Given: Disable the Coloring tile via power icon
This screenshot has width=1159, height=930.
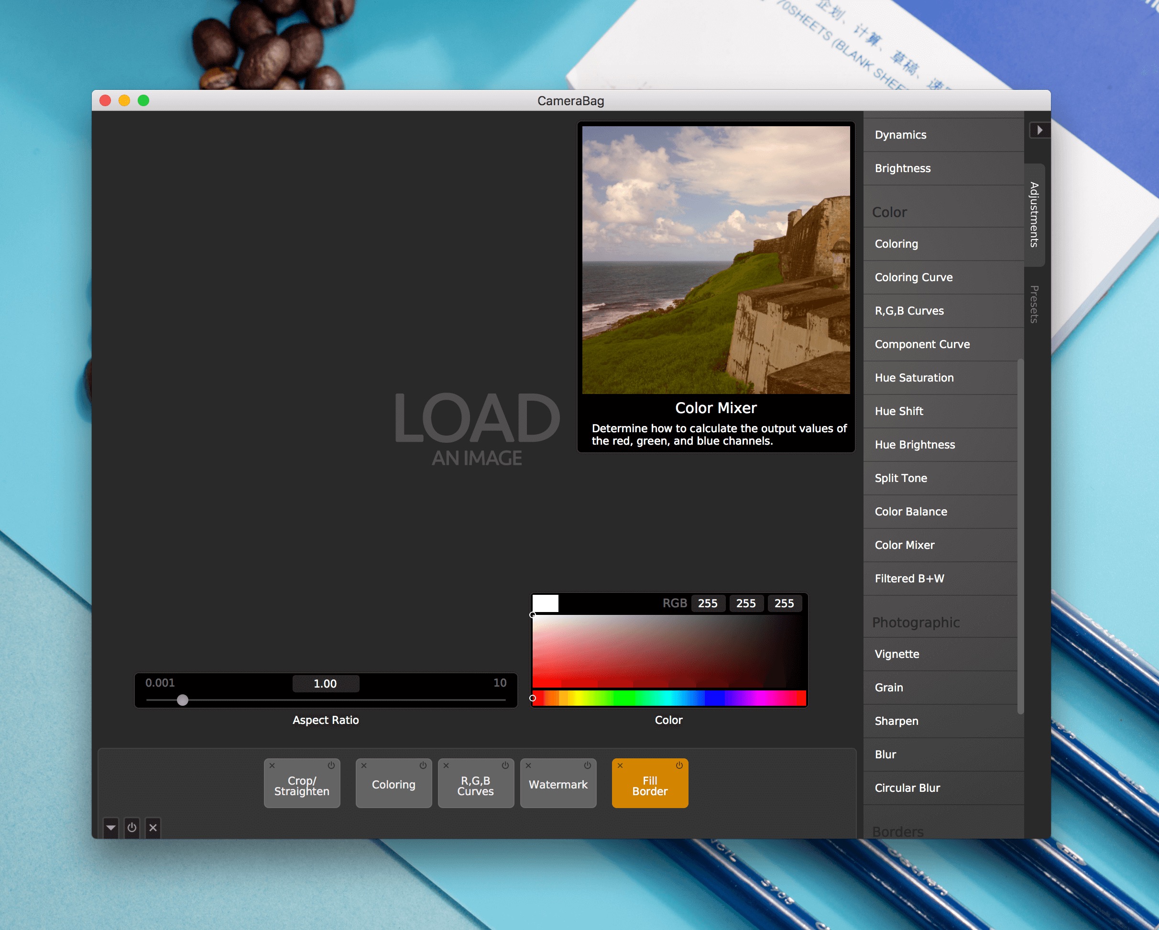Looking at the screenshot, I should (423, 765).
